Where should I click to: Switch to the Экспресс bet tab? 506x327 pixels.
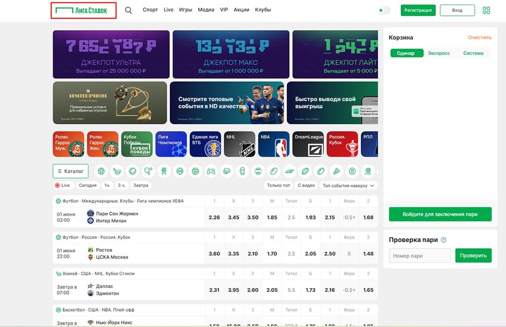(x=439, y=53)
